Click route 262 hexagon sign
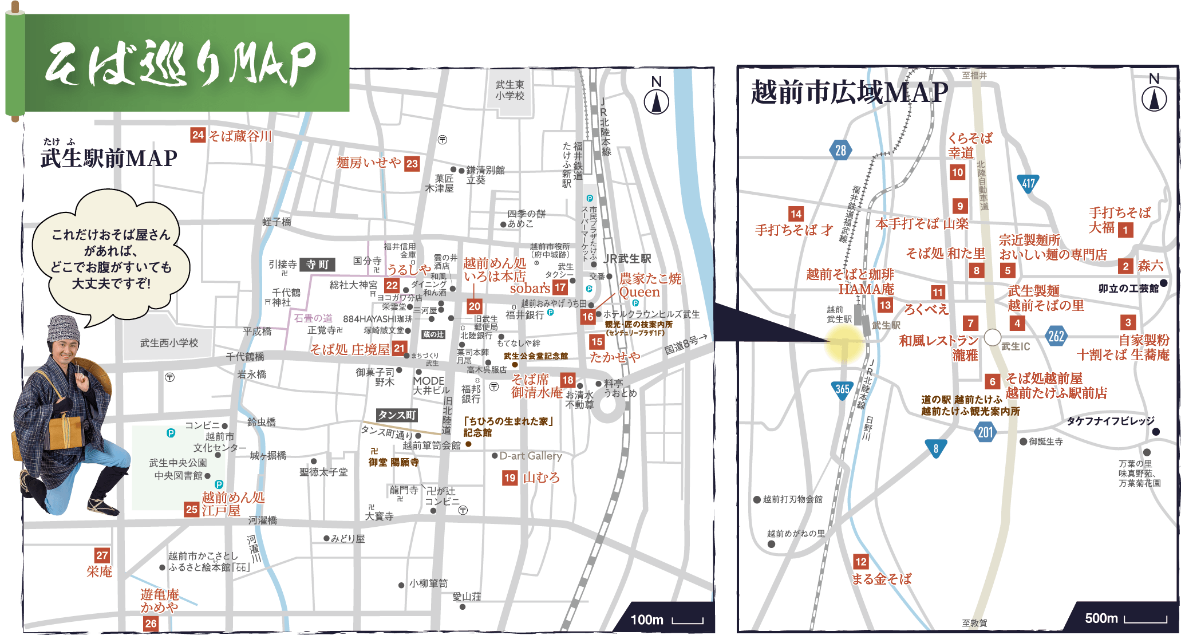 pyautogui.click(x=1056, y=336)
